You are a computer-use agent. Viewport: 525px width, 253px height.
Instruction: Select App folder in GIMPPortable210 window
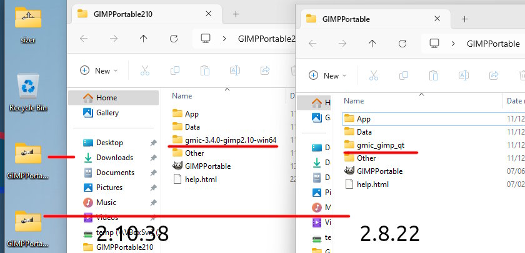pos(185,114)
